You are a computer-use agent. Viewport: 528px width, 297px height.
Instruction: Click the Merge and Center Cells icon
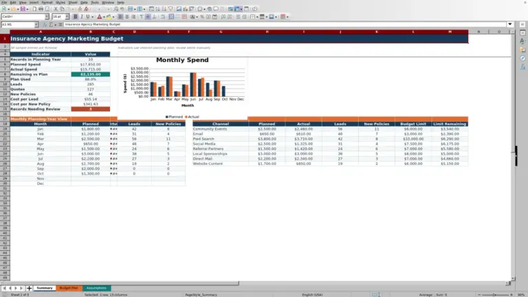click(171, 16)
